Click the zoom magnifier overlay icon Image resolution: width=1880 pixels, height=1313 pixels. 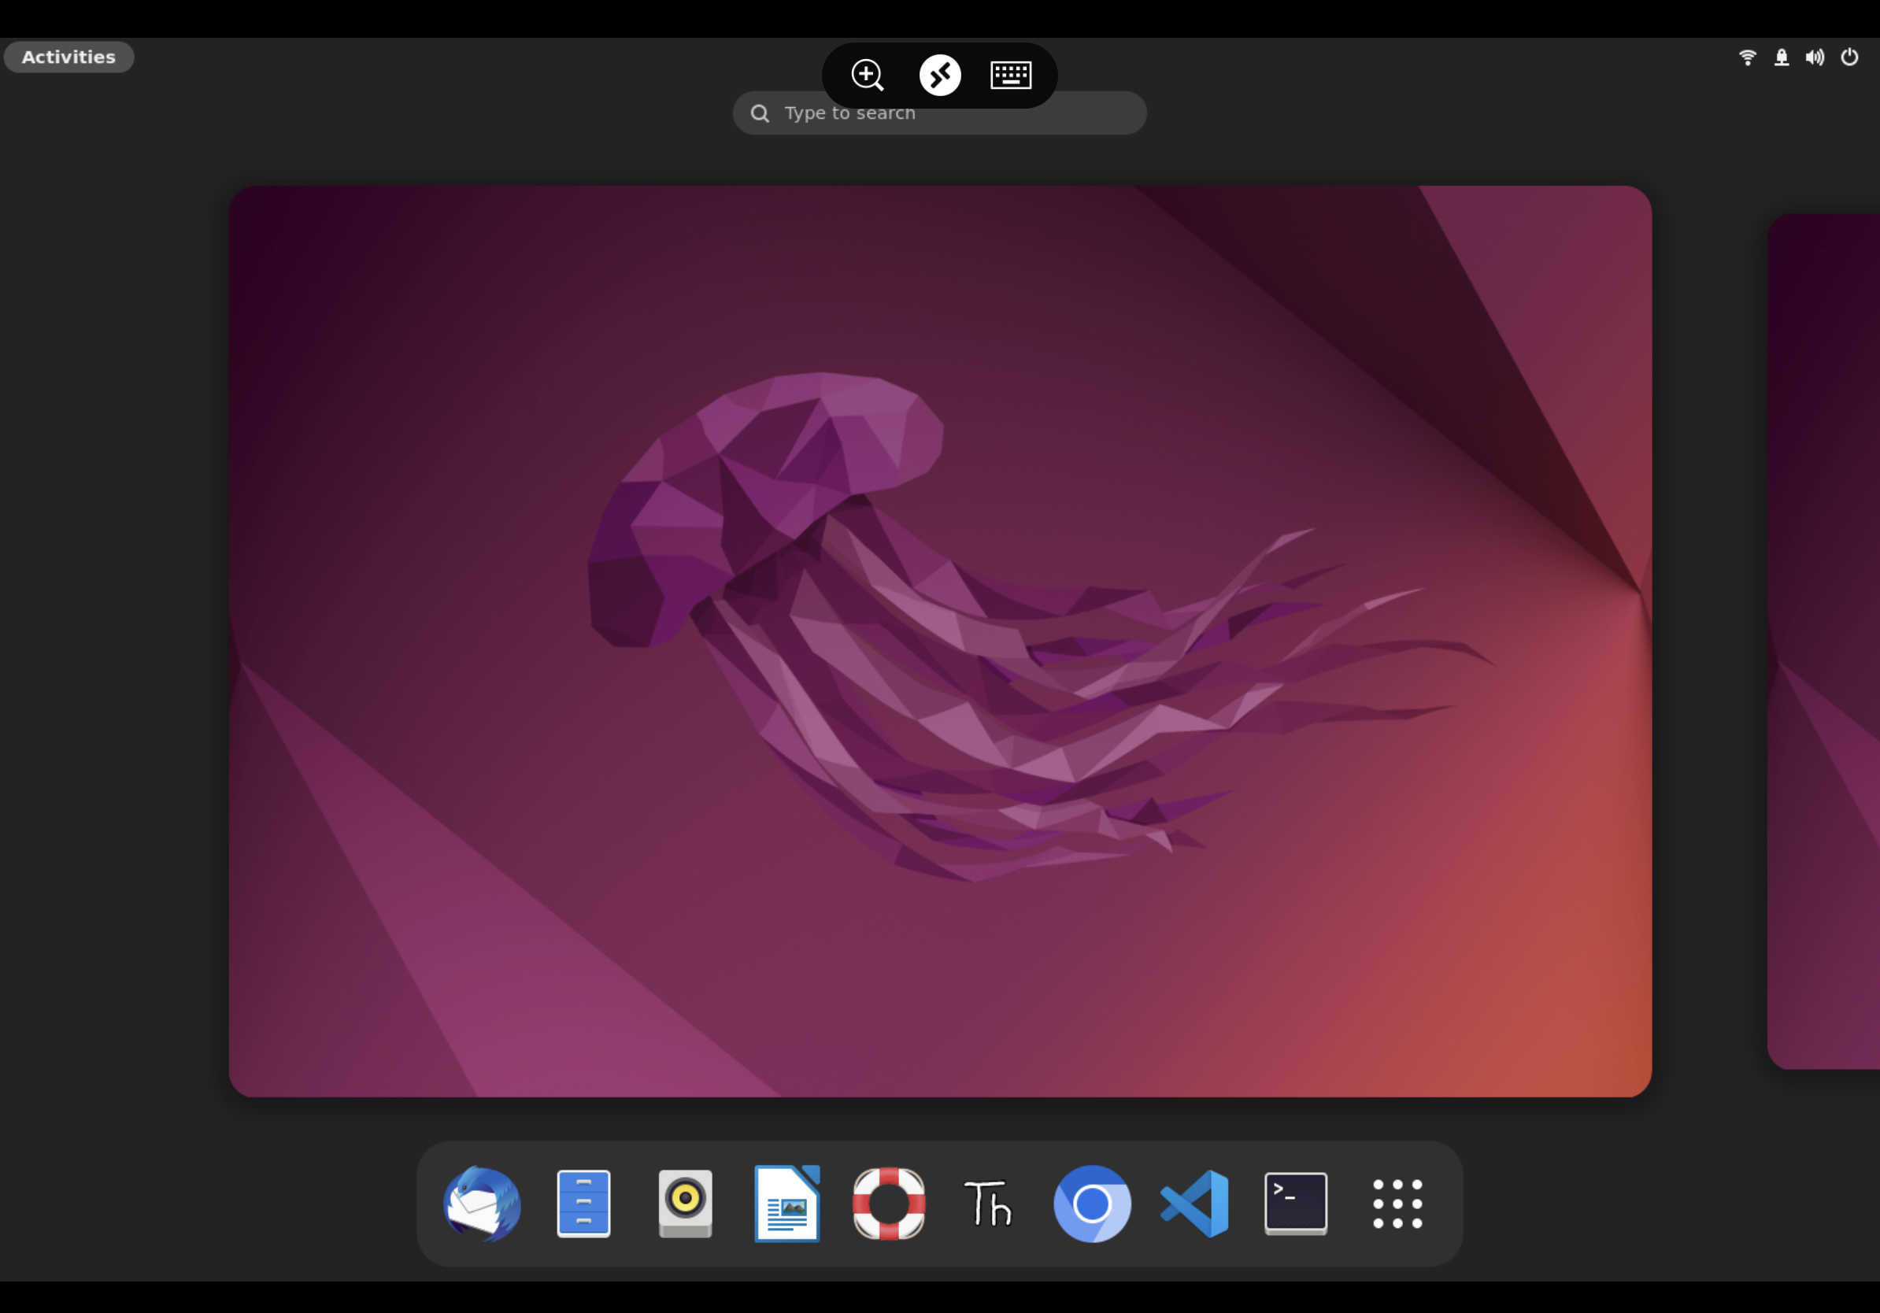pyautogui.click(x=867, y=76)
